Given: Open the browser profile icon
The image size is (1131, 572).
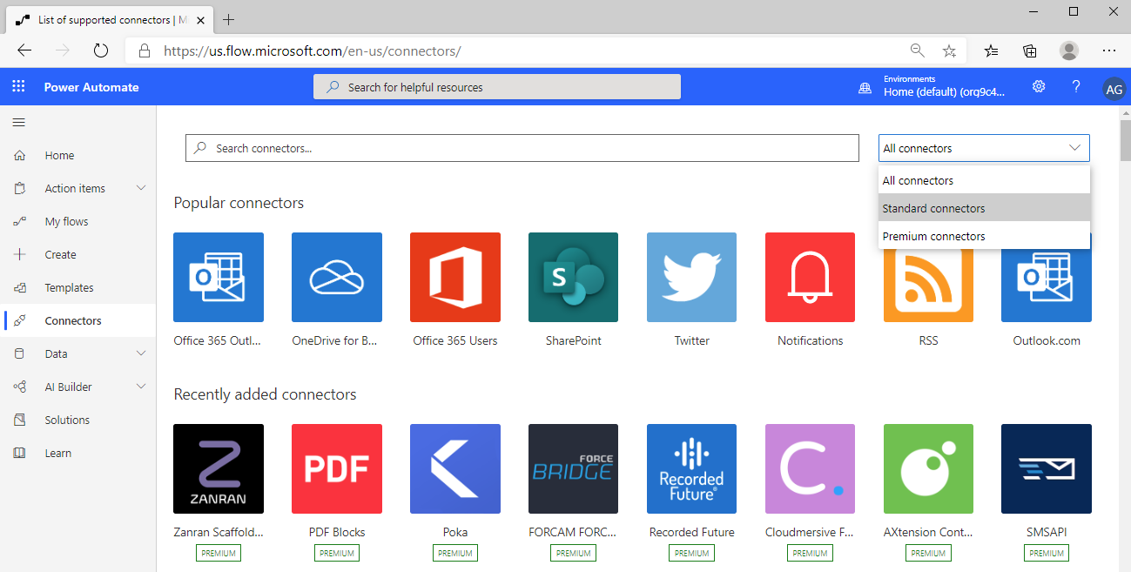Looking at the screenshot, I should [1069, 50].
